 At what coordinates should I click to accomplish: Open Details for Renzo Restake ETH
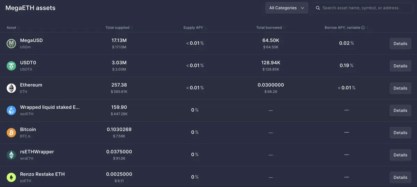click(x=400, y=177)
